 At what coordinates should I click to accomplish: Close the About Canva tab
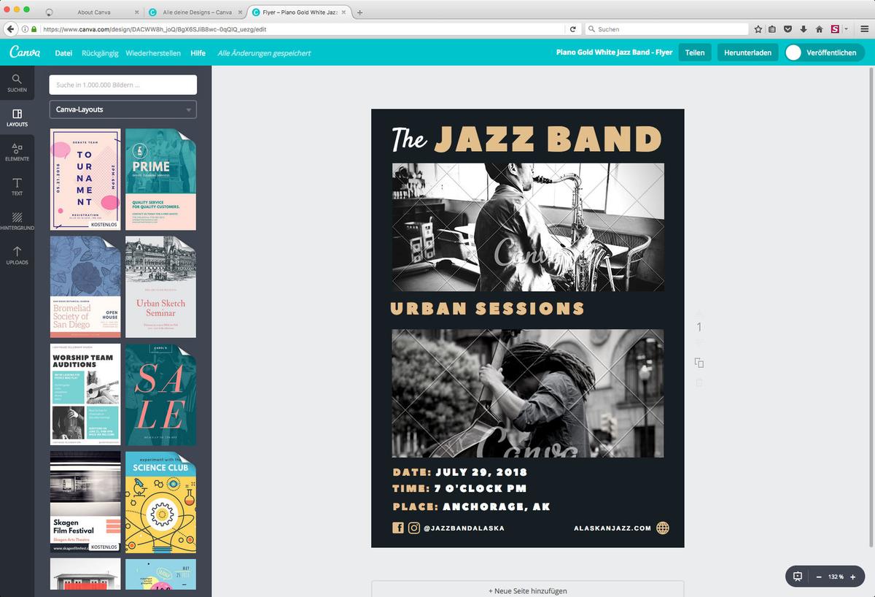[x=136, y=12]
